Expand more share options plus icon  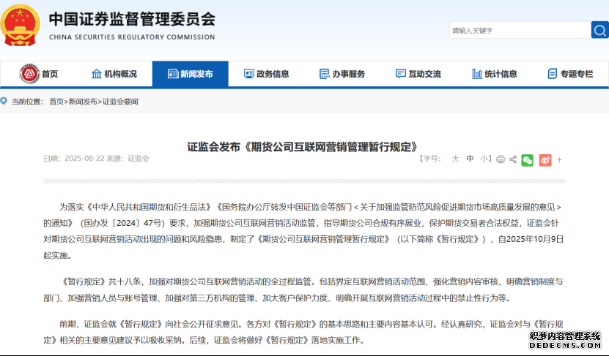(x=559, y=159)
